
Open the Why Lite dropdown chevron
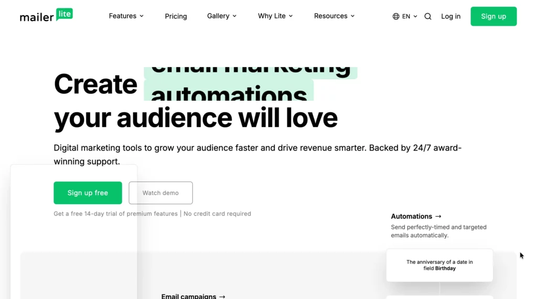pos(291,16)
